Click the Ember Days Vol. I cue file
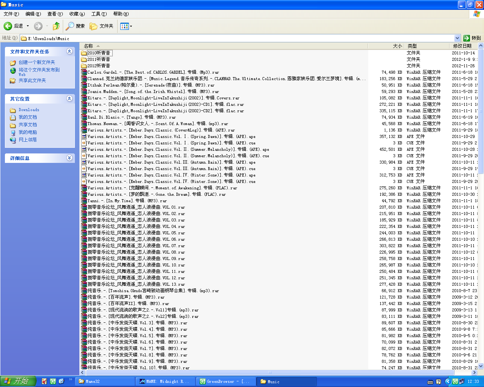484x387 pixels. [x=171, y=143]
